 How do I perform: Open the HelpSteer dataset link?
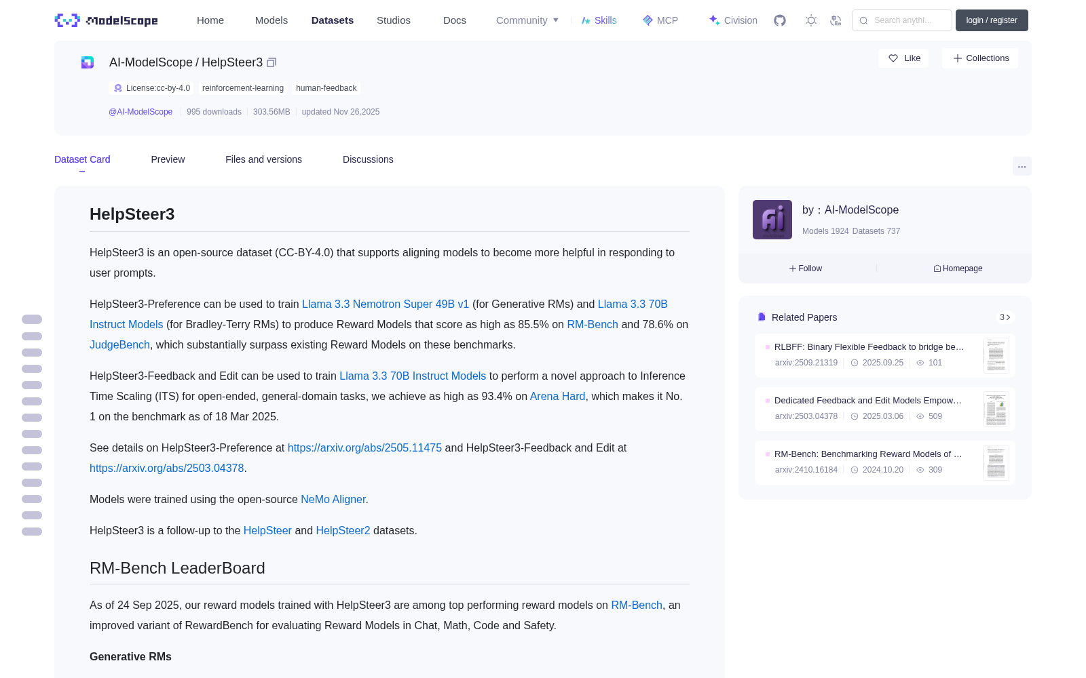click(267, 530)
